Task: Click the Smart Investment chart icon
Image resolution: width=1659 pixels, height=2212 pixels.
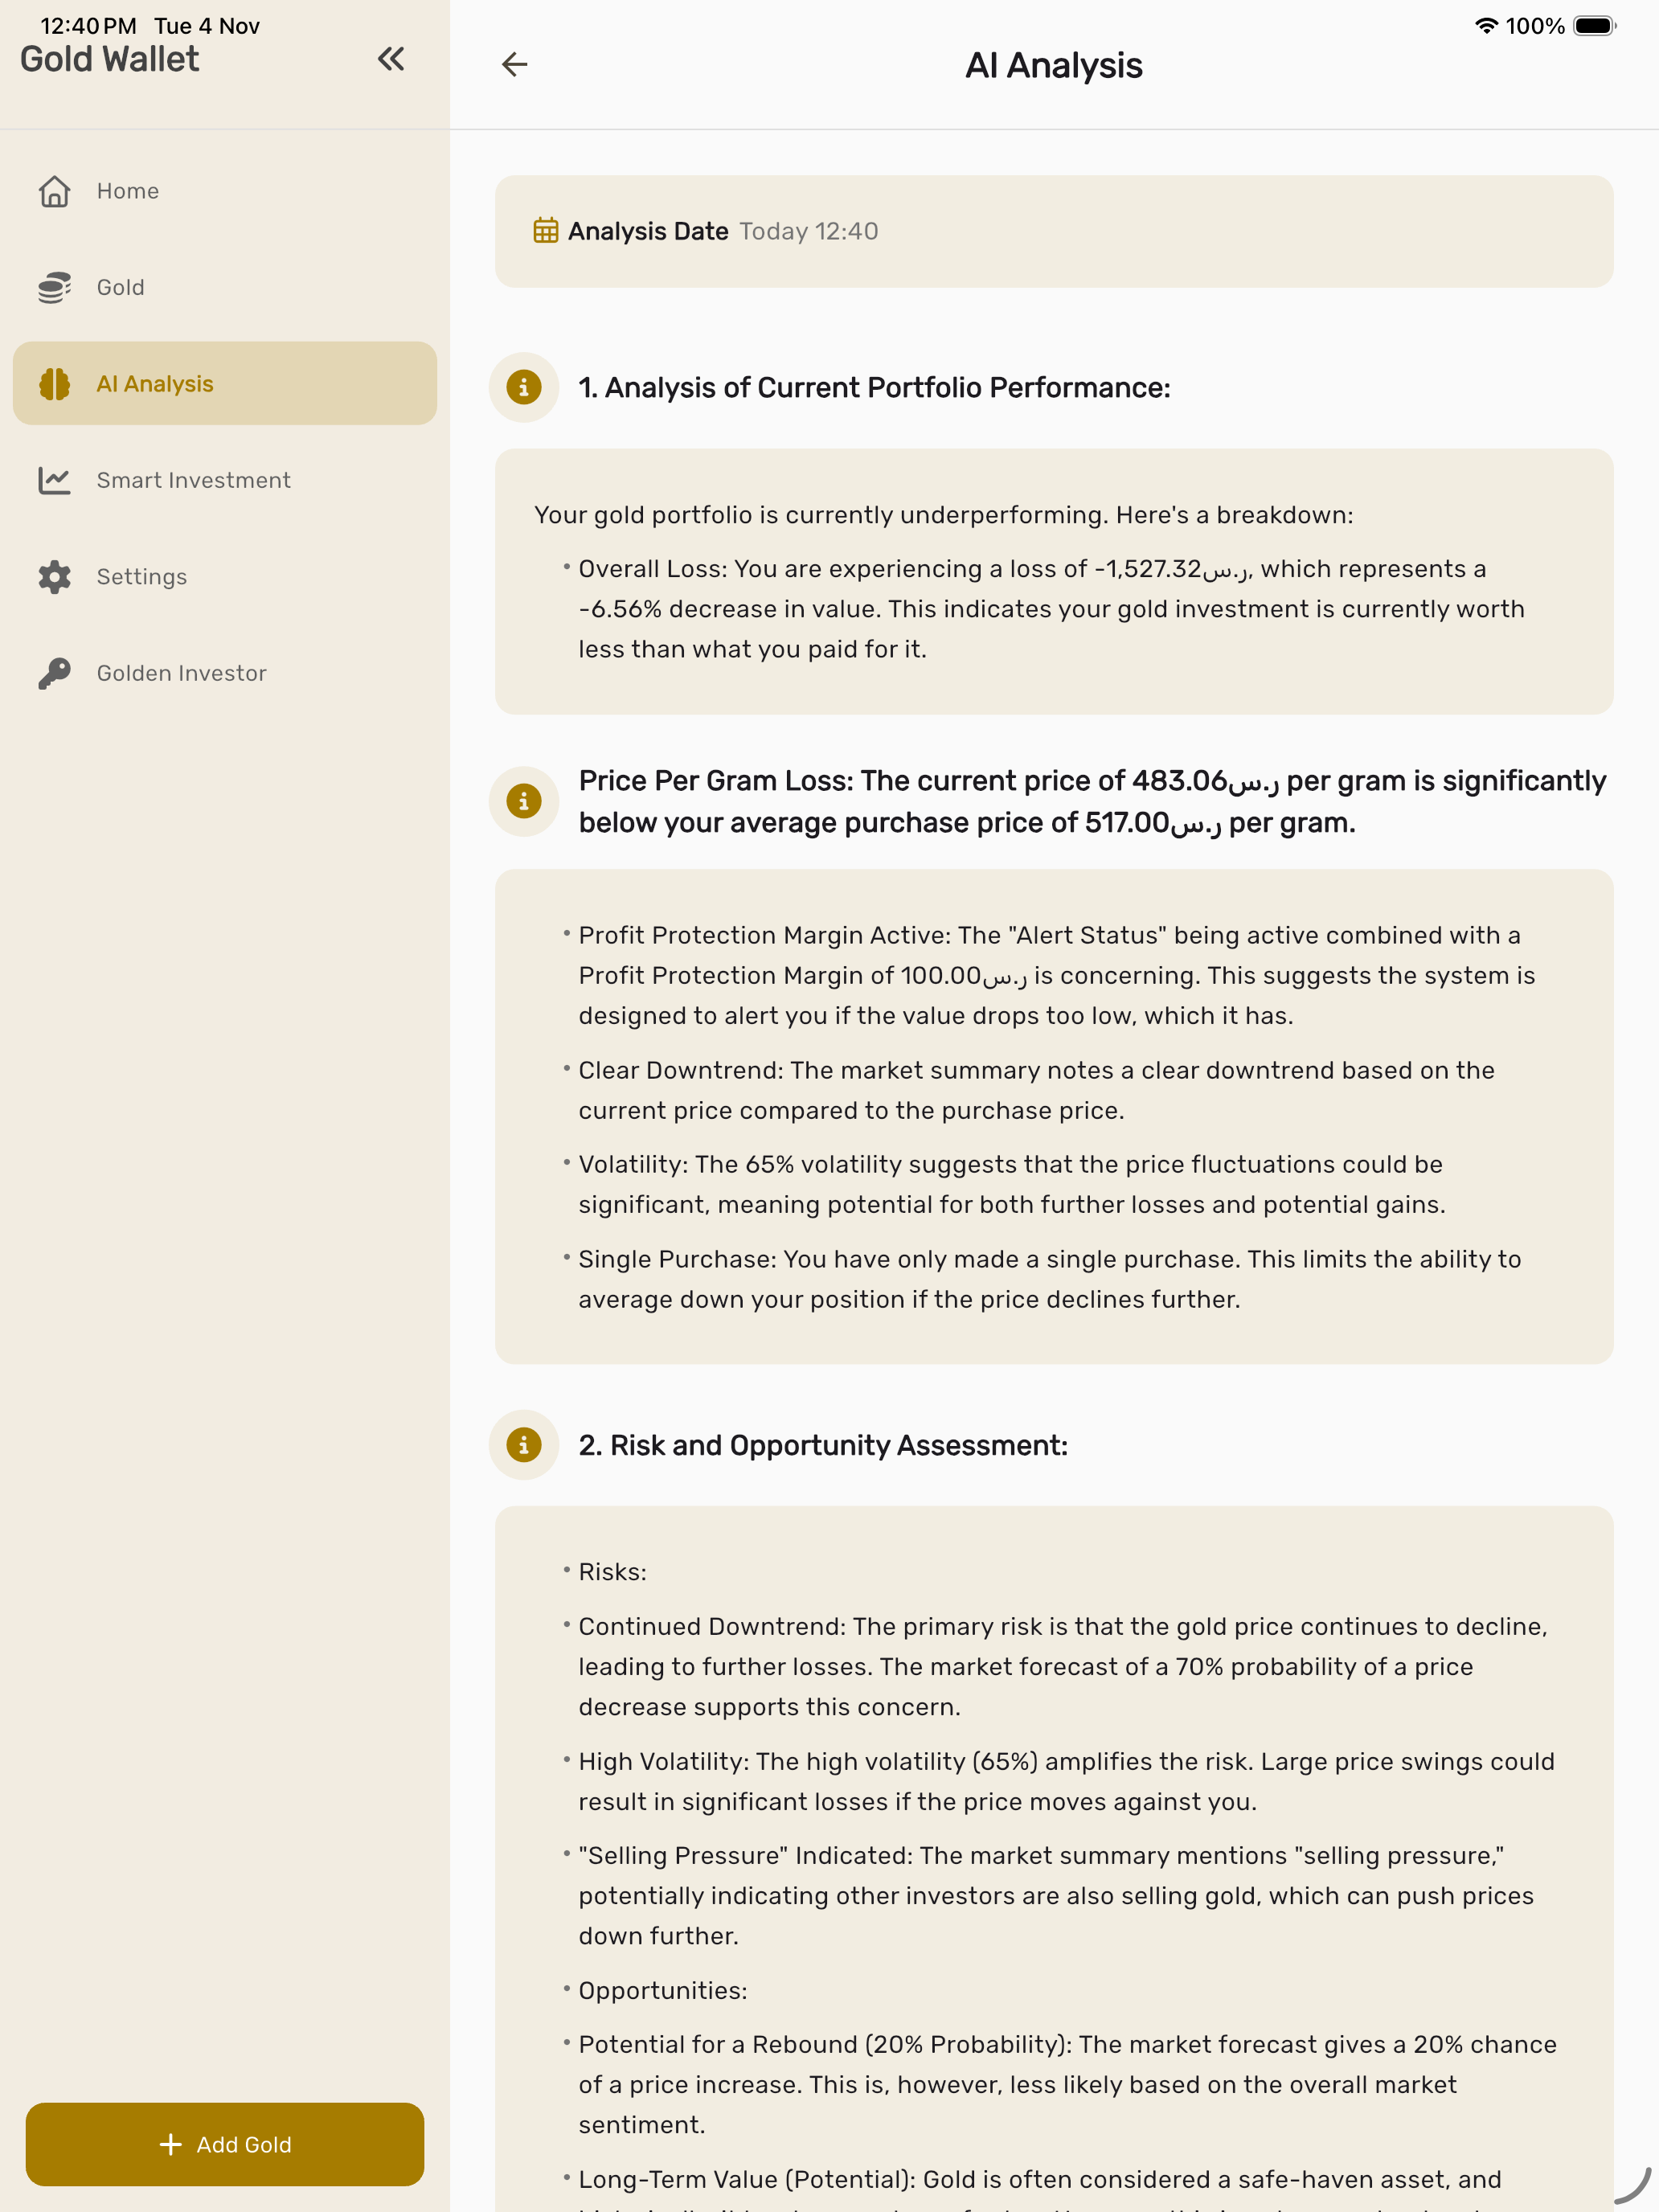Action: (x=54, y=481)
